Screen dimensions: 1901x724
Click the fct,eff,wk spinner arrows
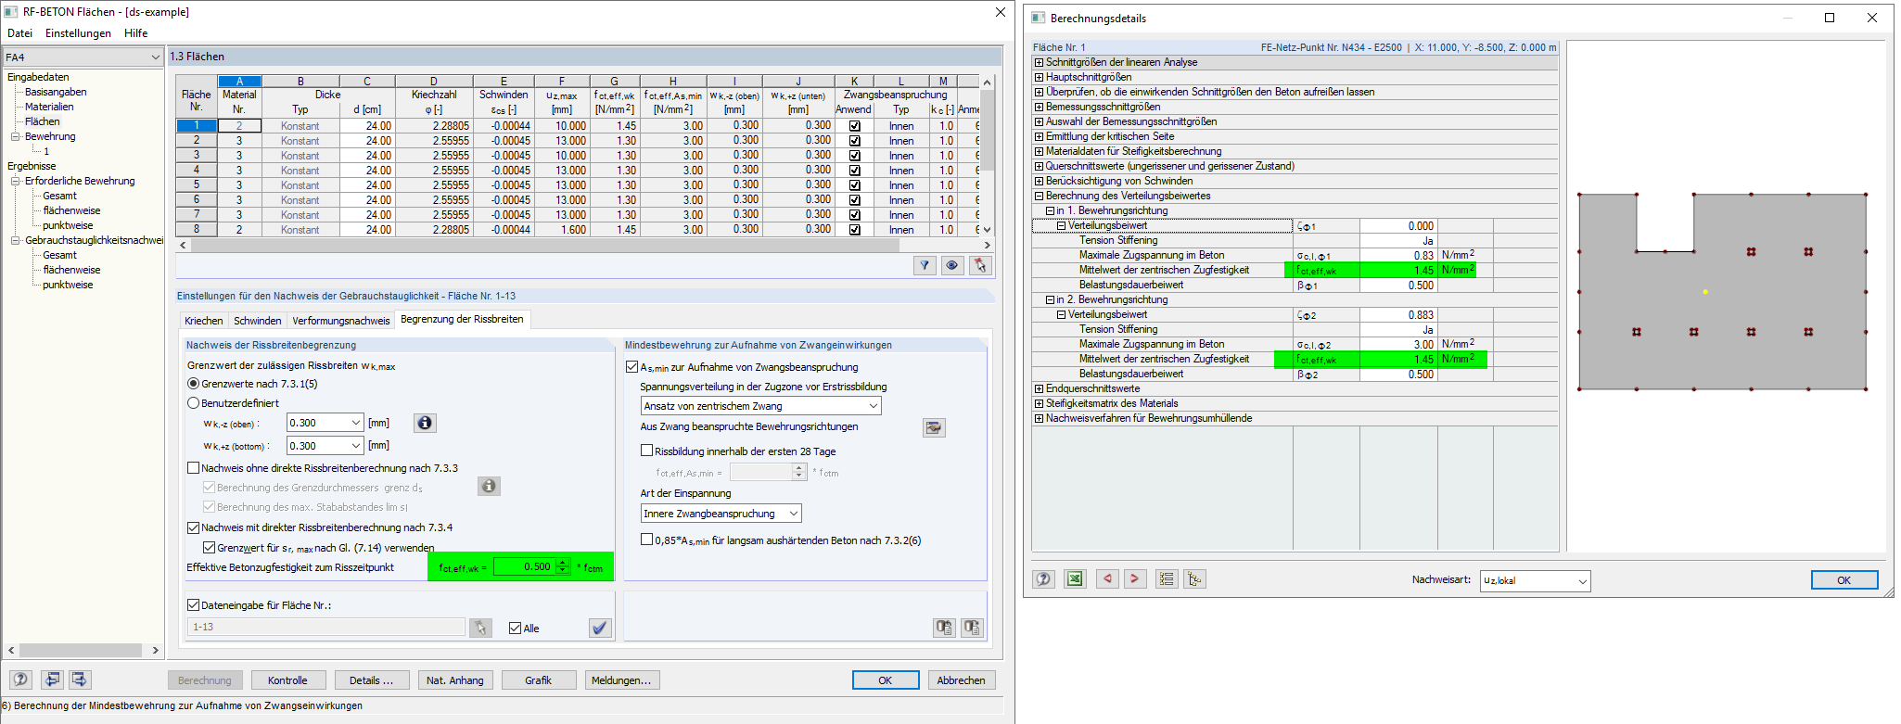tap(562, 566)
